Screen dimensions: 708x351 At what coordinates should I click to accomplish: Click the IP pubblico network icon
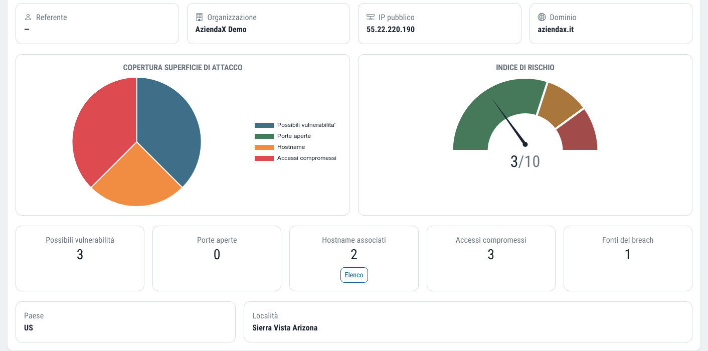coord(371,17)
